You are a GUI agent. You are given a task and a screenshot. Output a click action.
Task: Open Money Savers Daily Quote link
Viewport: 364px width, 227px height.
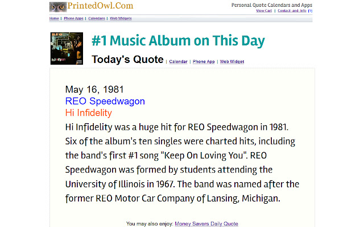pos(206,224)
